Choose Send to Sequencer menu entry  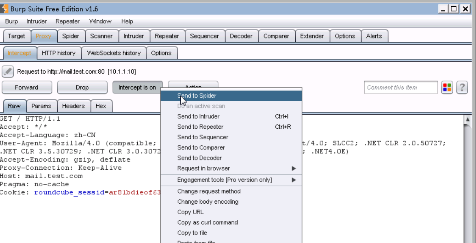pos(232,137)
